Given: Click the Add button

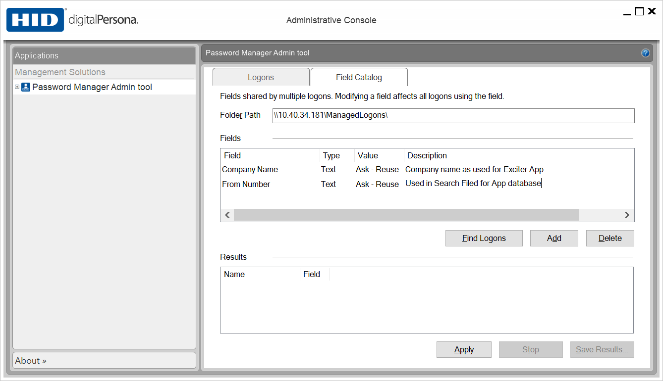Looking at the screenshot, I should tap(554, 238).
